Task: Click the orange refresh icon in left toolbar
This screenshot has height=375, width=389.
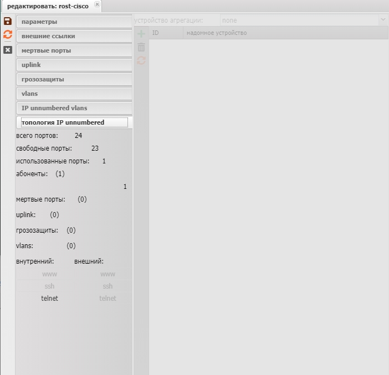Action: [x=8, y=35]
